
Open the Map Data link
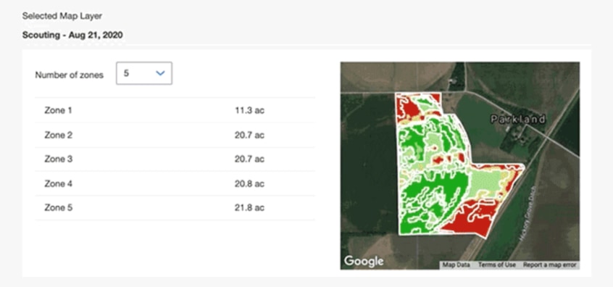(x=456, y=265)
